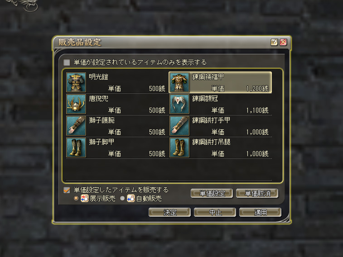
Task: Apply changes with the 適用 button
Action: tap(261, 212)
